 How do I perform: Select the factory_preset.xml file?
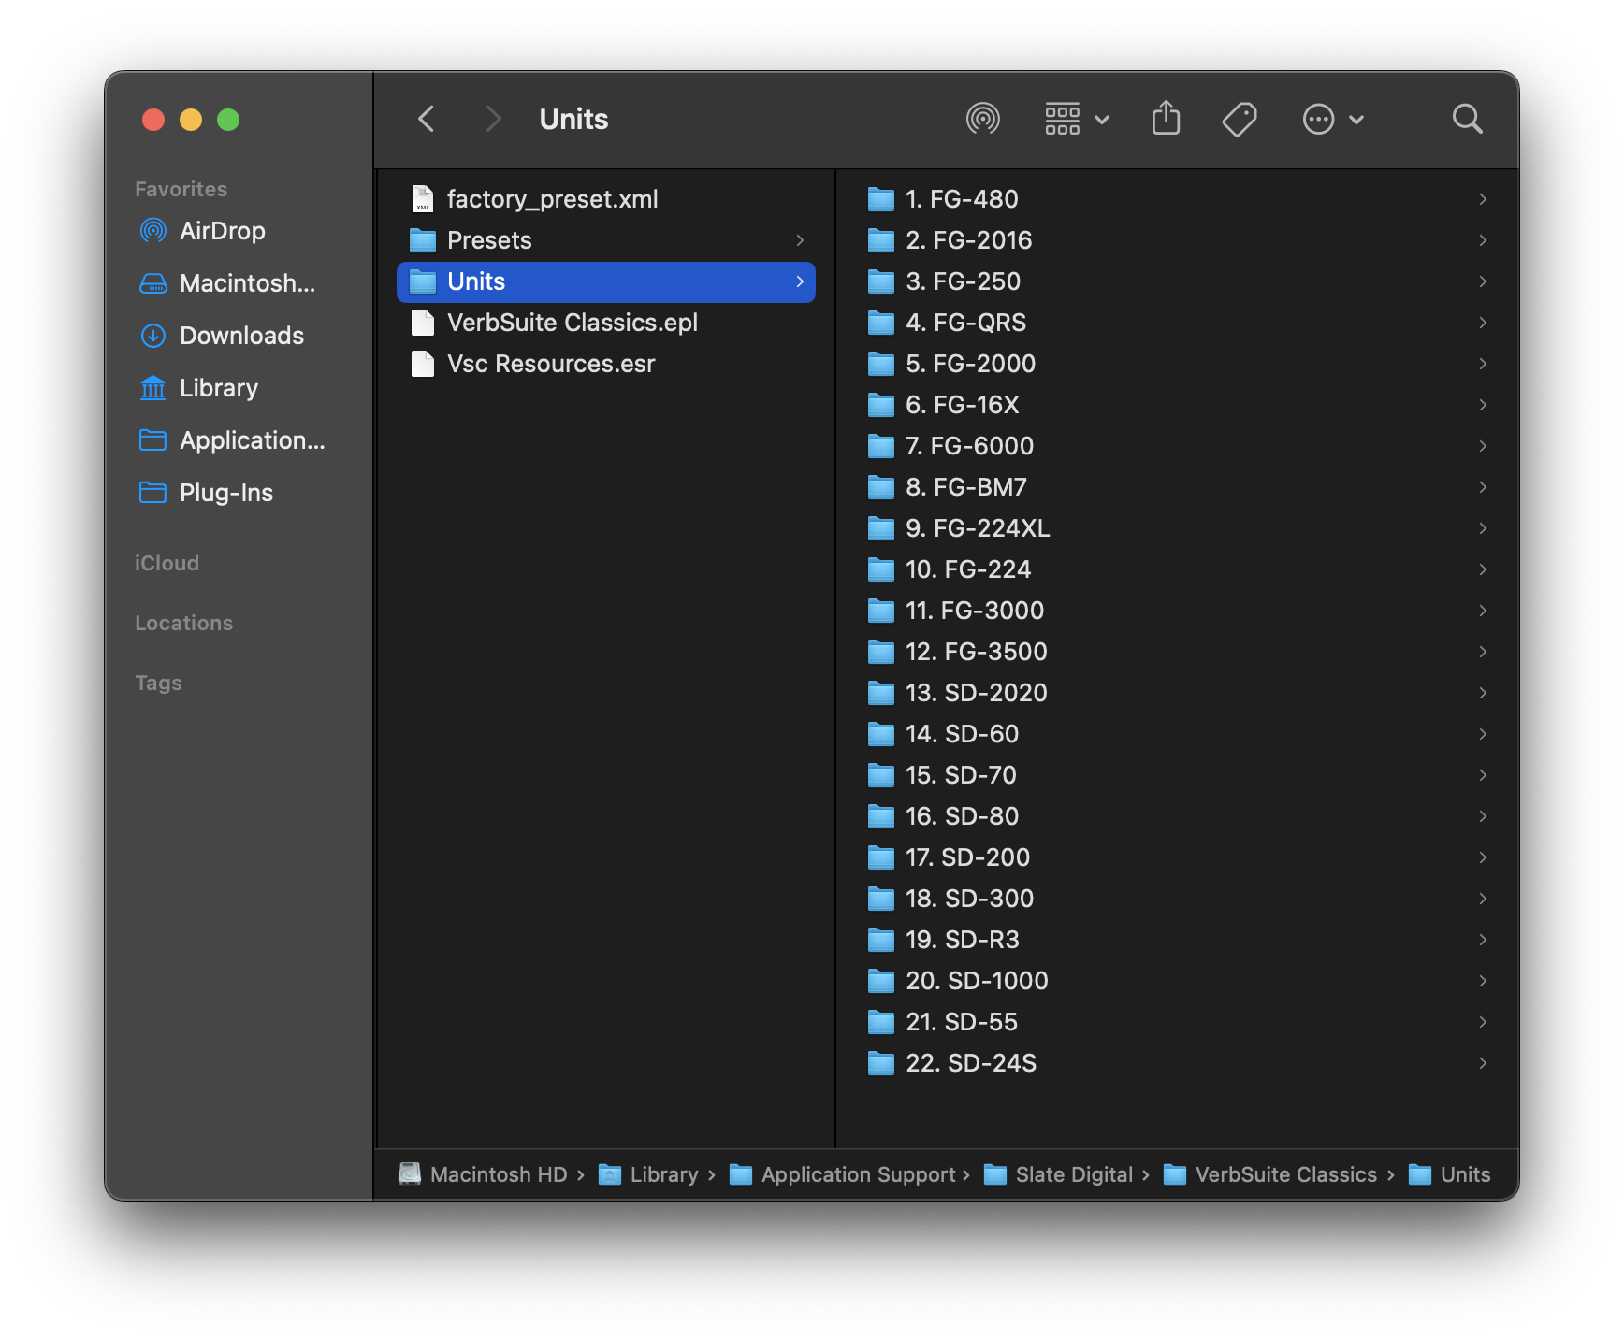[x=606, y=199]
